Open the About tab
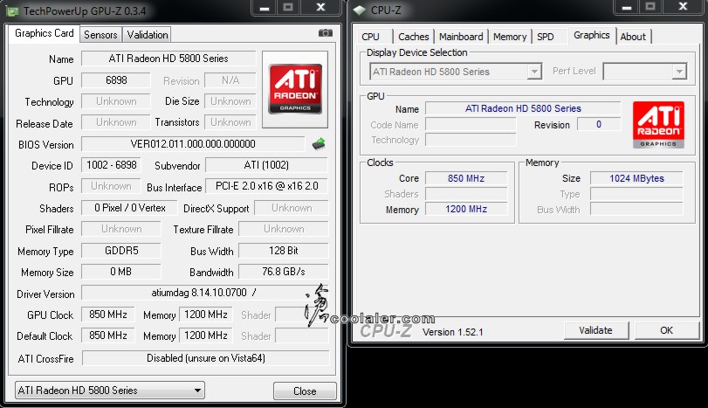This screenshot has width=708, height=408. tap(633, 37)
